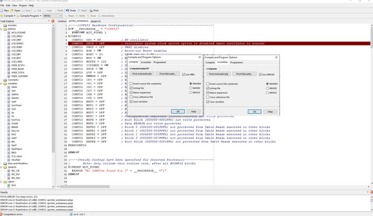Collapse the Variables tree node

pos(1,83)
